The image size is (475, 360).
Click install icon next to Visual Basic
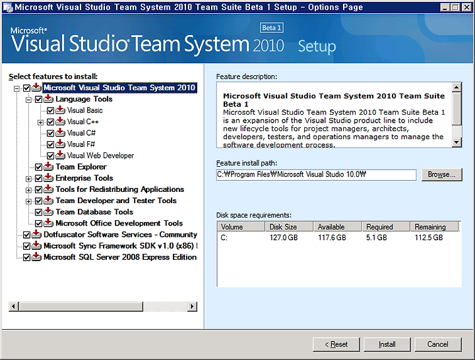point(60,110)
